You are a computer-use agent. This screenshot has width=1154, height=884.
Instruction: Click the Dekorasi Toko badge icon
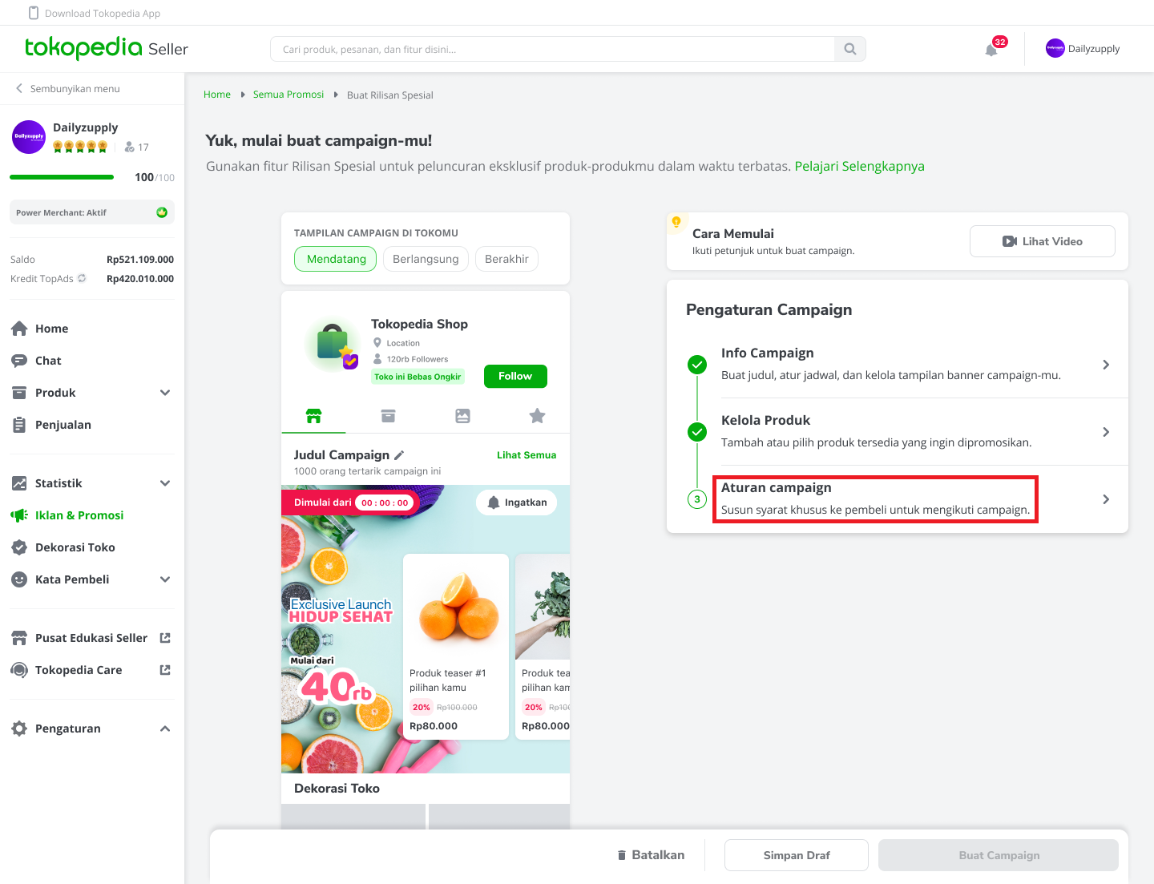click(x=19, y=547)
